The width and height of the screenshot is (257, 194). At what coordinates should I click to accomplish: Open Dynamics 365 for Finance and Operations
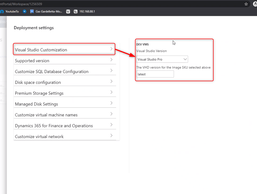tap(54, 126)
